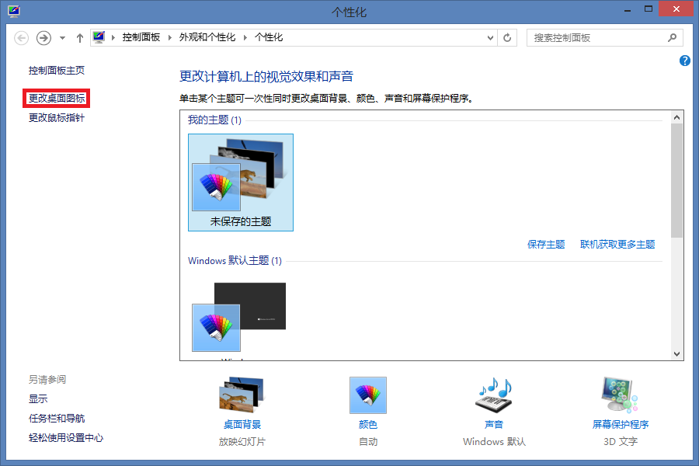Click in the 搜索控制面板 search field
The width and height of the screenshot is (699, 466).
coord(597,38)
